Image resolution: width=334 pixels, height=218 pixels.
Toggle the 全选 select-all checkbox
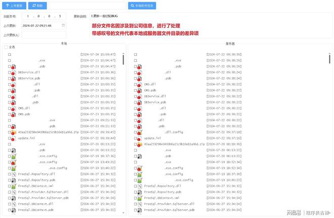(x=6, y=47)
